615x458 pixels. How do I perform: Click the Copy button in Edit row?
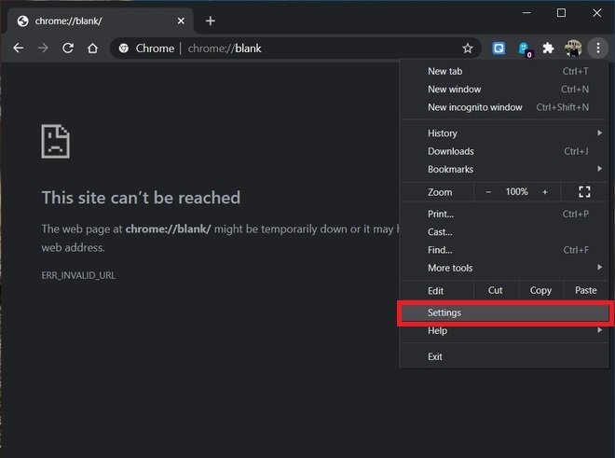[x=540, y=290]
